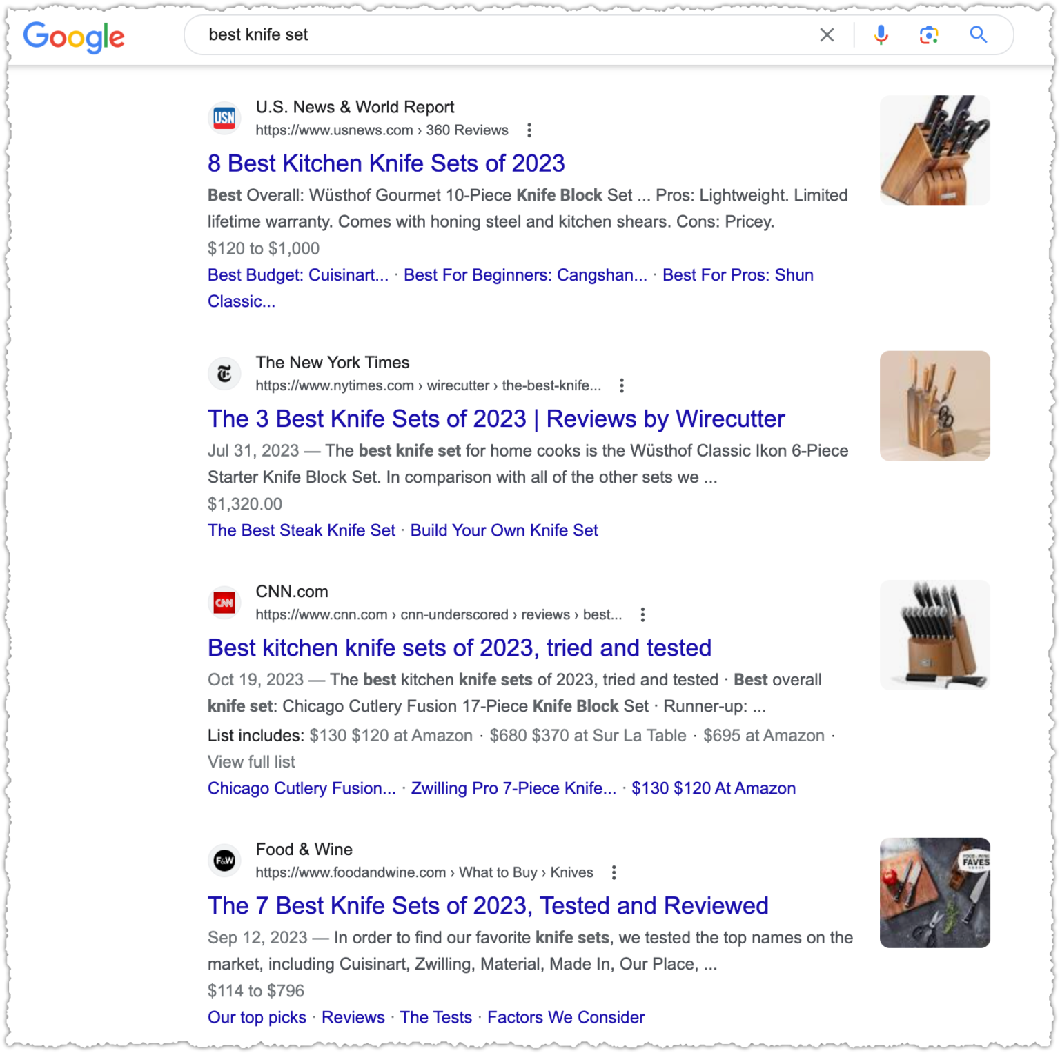Viewport: 1060px width, 1053px height.
Task: Click 'Our top picks' sitelink
Action: point(257,1018)
